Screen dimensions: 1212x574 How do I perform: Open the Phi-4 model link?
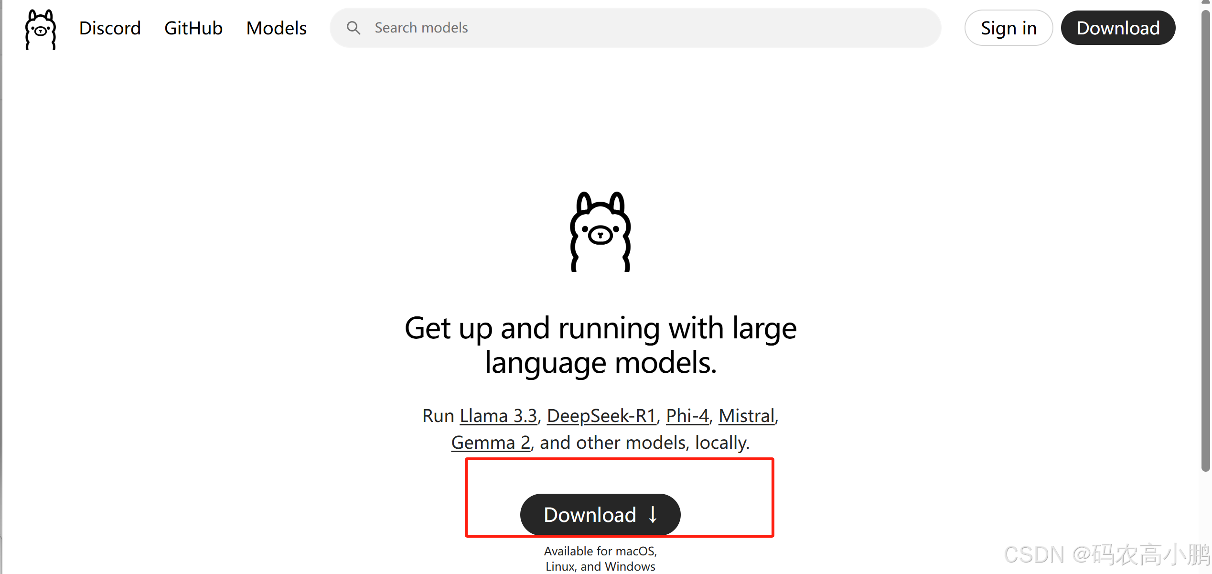point(687,416)
